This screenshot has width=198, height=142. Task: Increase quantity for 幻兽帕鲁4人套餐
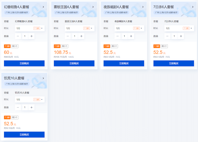click(x=31, y=36)
